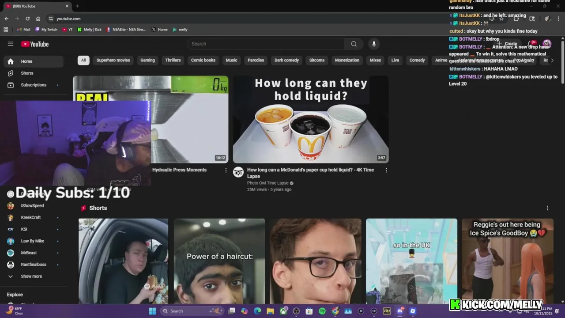Open Law By Mike subscription channel
The width and height of the screenshot is (565, 318).
(x=34, y=241)
